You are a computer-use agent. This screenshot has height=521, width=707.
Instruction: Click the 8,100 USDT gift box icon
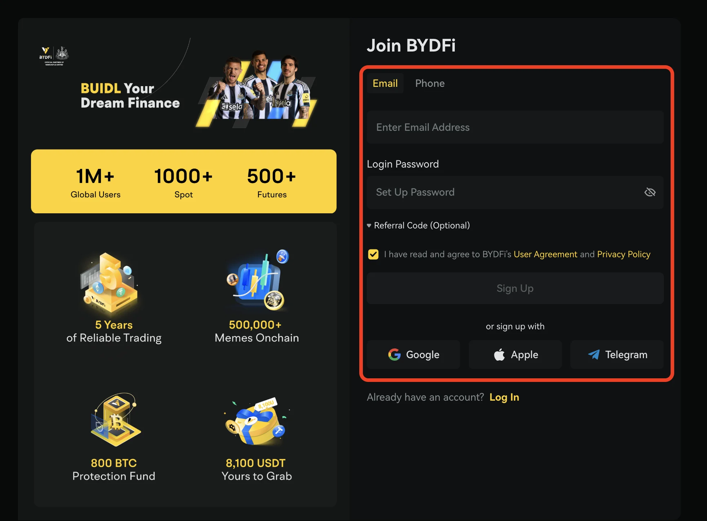click(257, 422)
